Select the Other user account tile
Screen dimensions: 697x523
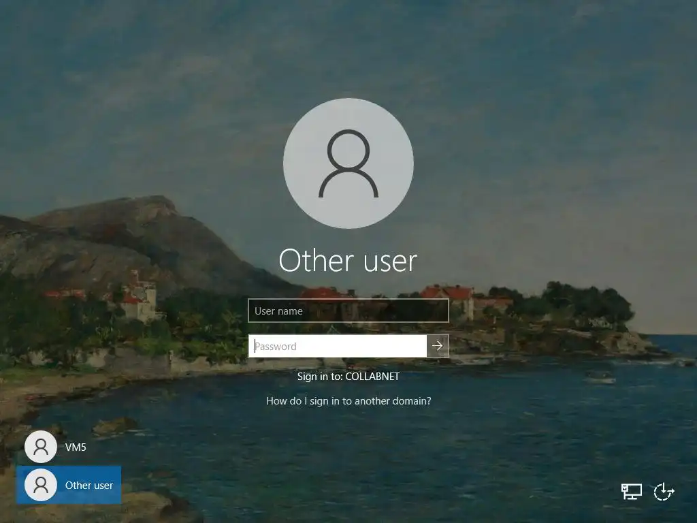point(69,485)
